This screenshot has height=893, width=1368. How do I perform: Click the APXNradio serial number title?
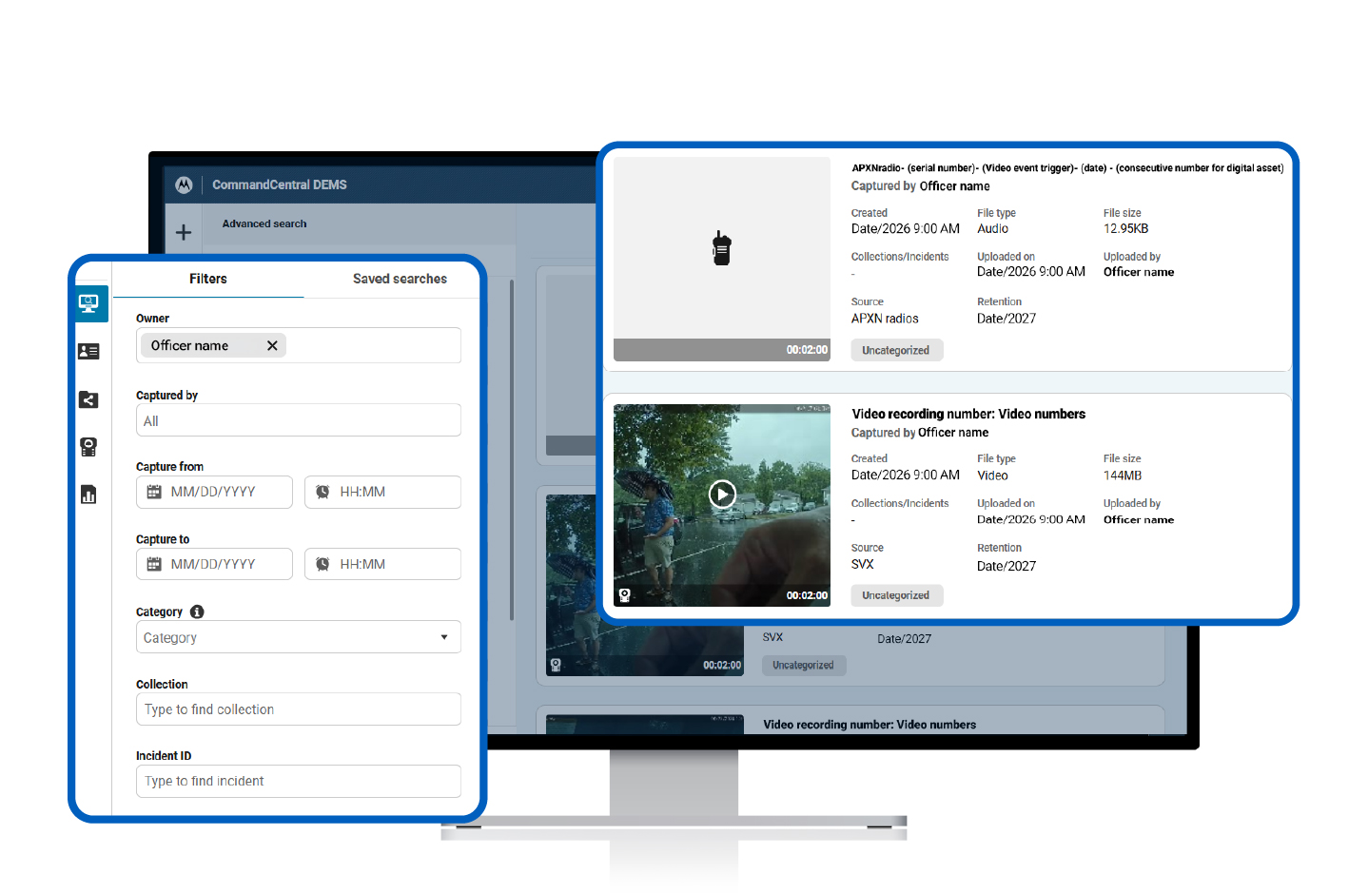click(x=1067, y=167)
